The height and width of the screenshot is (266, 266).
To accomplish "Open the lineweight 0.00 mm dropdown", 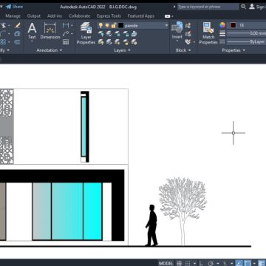I will (246, 33).
